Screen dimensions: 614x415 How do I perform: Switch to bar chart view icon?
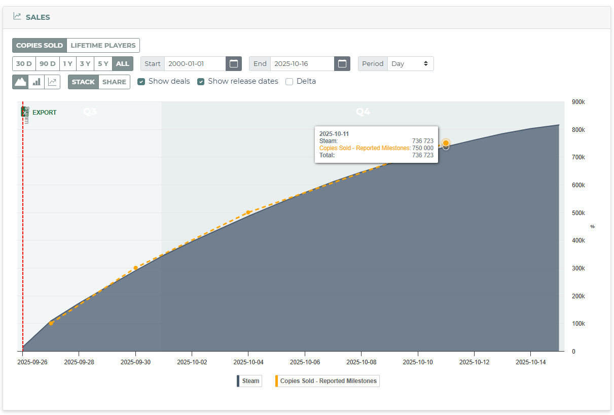pos(37,82)
